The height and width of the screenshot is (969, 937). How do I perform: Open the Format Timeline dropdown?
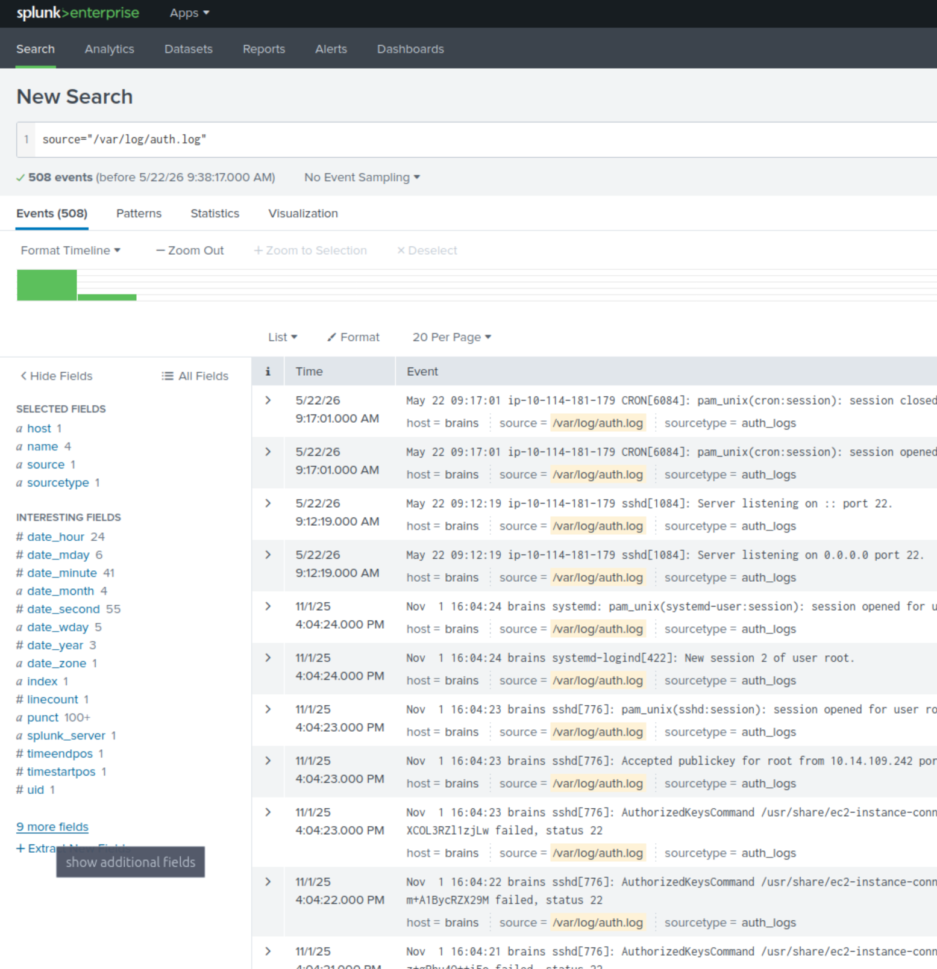pos(71,250)
